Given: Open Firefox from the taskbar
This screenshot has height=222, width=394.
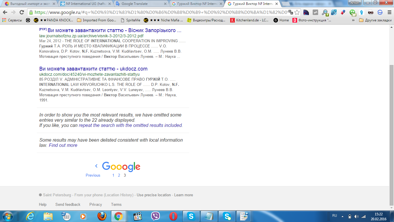Looking at the screenshot, I should click(x=102, y=216).
